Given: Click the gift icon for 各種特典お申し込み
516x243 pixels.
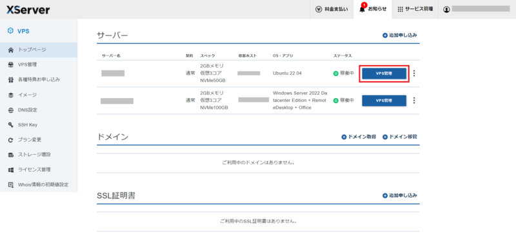Looking at the screenshot, I should tap(11, 79).
